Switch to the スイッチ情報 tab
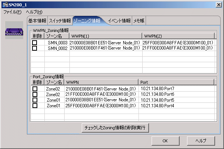 [x=60, y=21]
